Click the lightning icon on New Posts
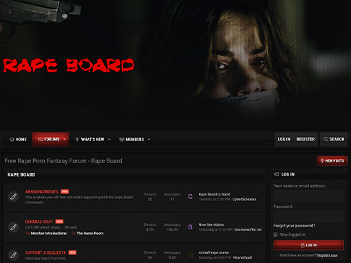Image resolution: width=351 pixels, height=263 pixels. pos(322,160)
